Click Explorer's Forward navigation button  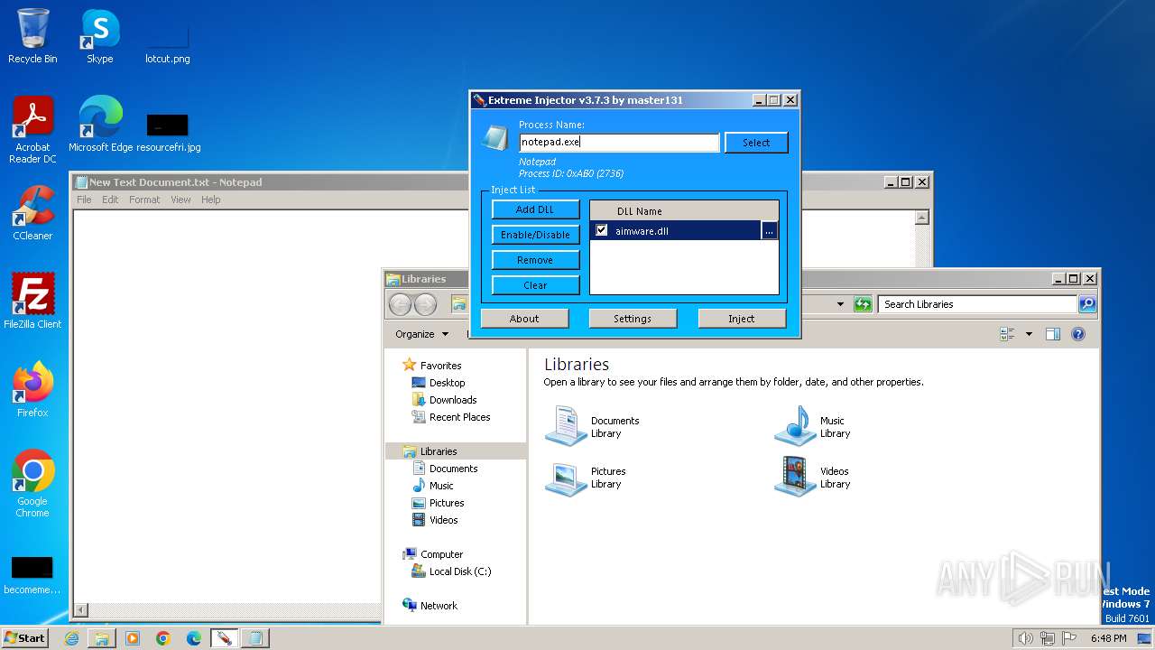(425, 304)
